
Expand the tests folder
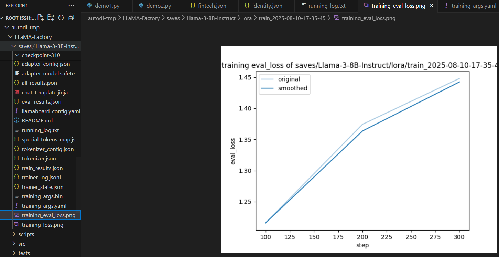(14, 253)
